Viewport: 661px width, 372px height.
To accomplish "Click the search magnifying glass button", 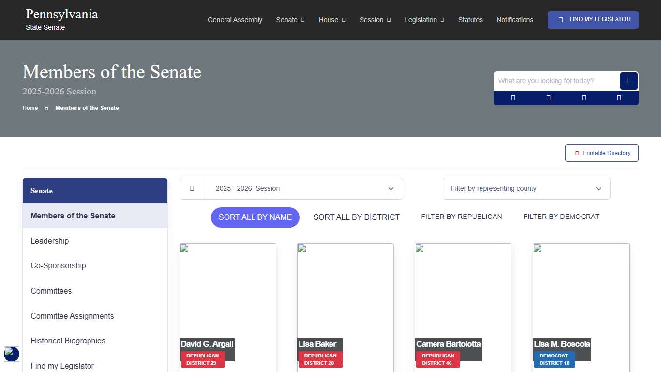I will 629,81.
